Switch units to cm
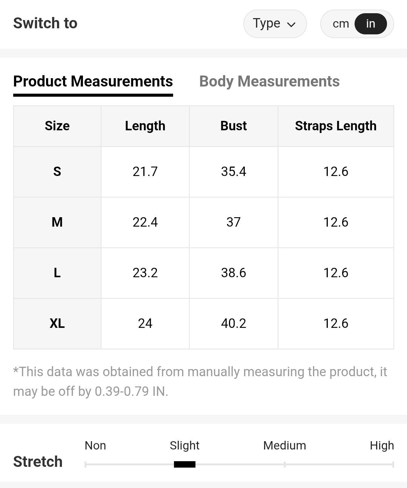407x488 pixels. point(341,24)
